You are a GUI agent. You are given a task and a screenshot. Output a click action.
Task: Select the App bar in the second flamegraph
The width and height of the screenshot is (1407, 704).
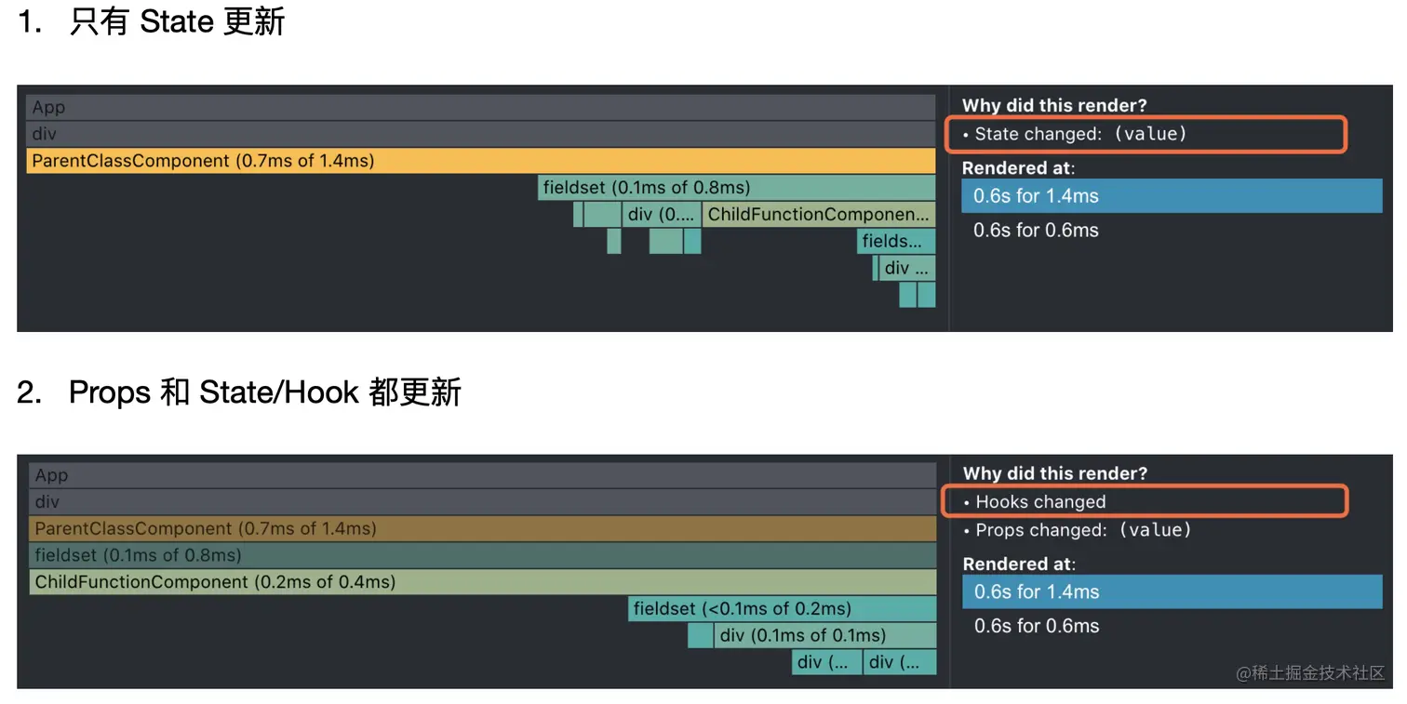[482, 475]
